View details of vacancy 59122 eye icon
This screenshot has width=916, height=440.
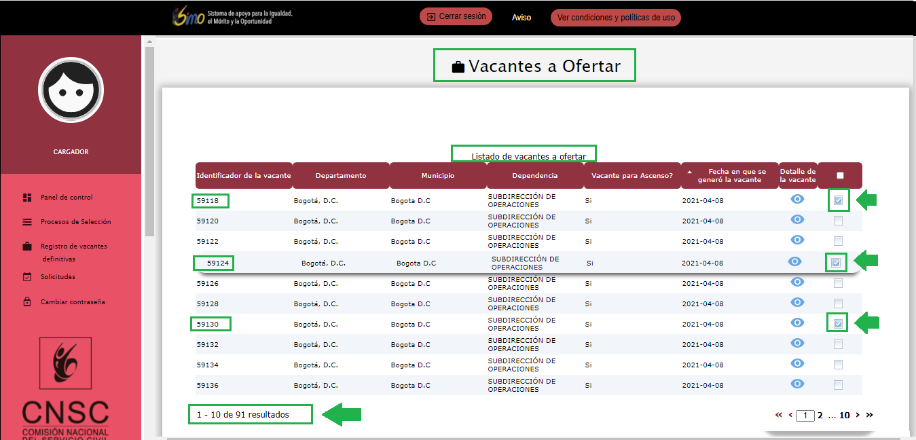click(797, 240)
